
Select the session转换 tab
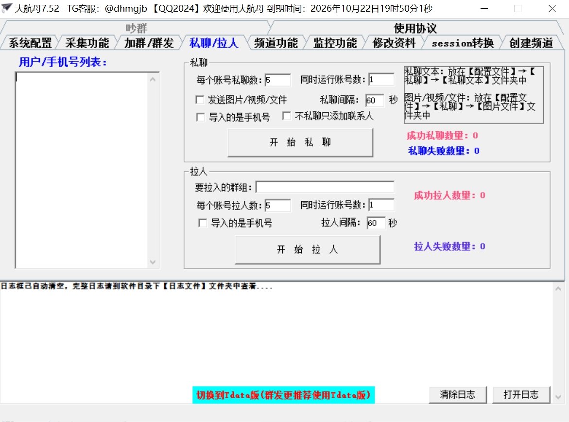click(x=462, y=43)
